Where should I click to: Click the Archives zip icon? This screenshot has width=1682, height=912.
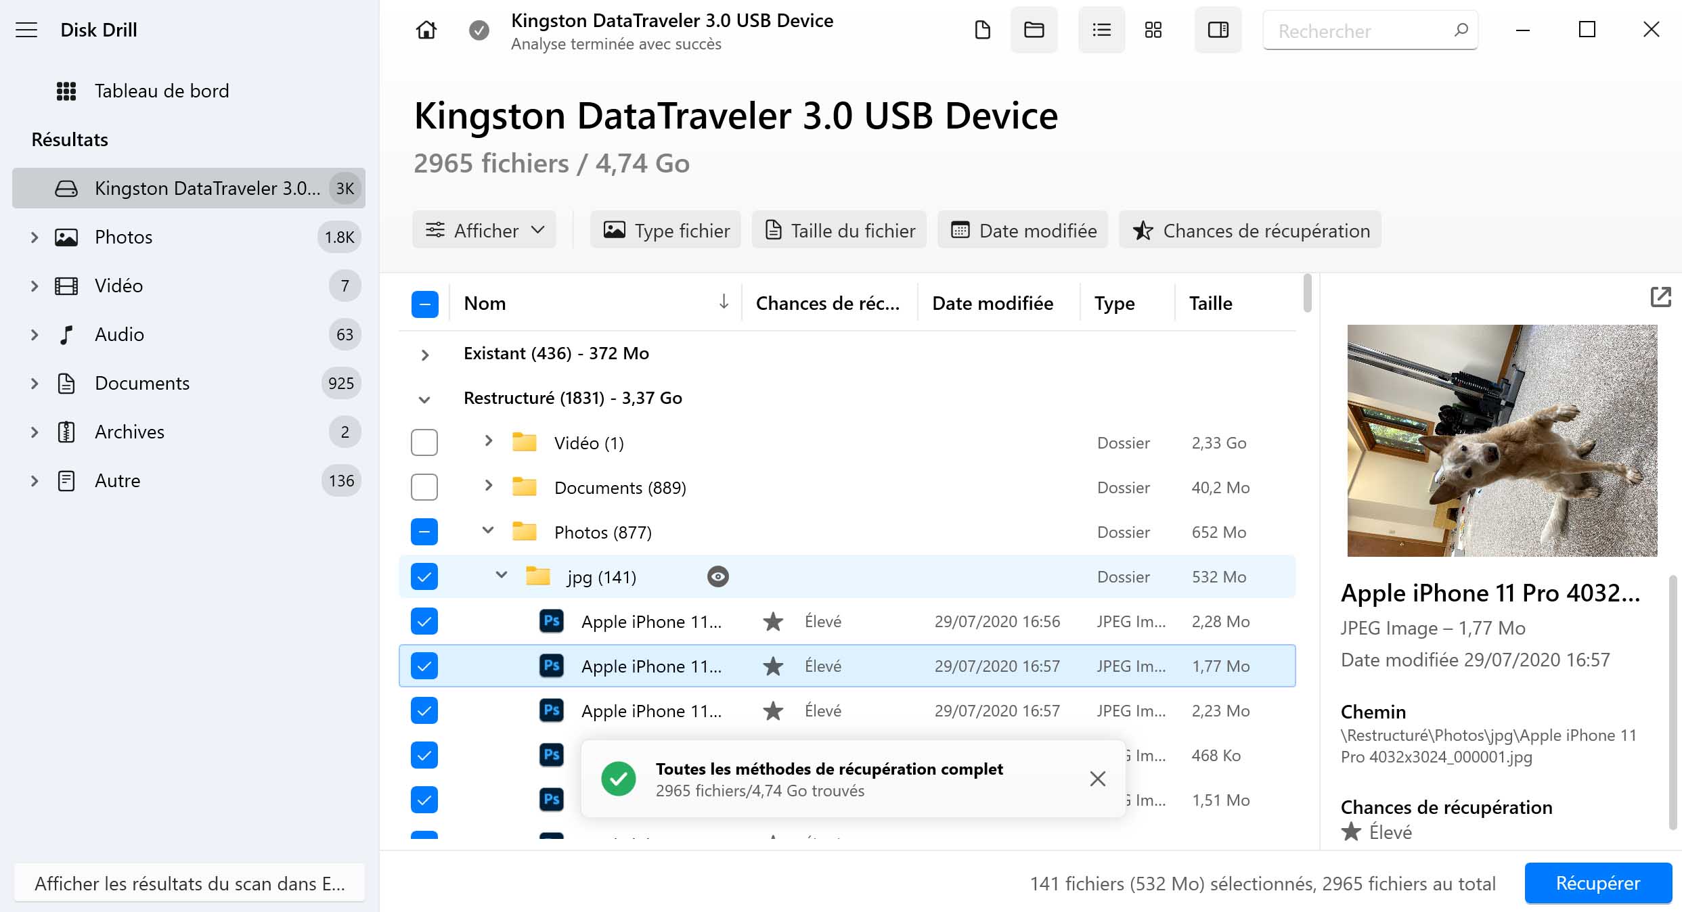66,432
